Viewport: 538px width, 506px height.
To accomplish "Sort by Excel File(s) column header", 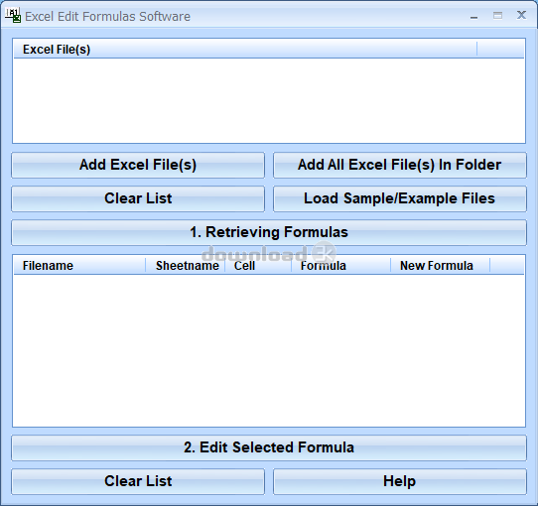I will click(x=245, y=49).
